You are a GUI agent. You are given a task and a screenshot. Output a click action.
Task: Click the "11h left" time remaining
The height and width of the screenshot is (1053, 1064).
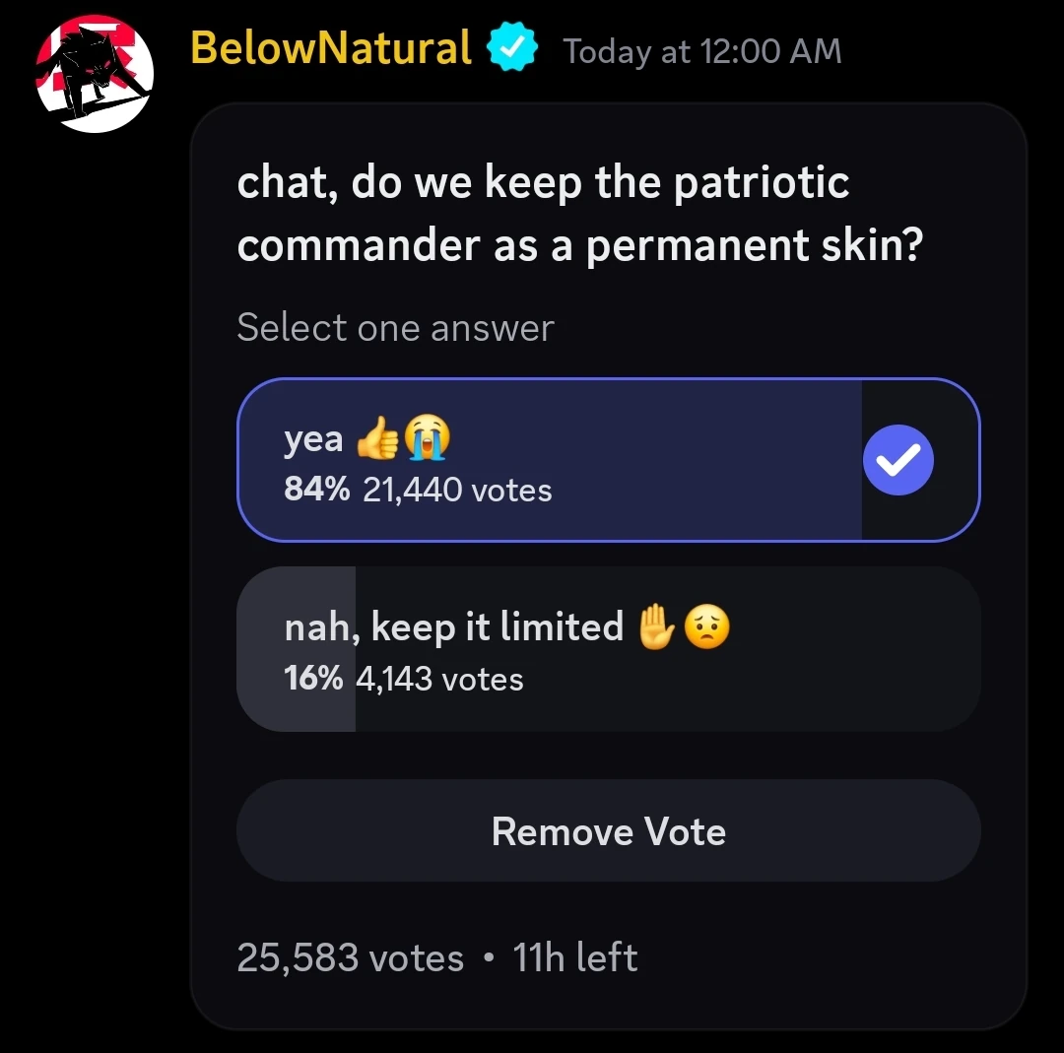click(x=575, y=957)
